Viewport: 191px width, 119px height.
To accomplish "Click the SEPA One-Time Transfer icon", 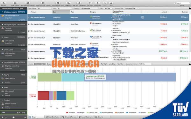I will (43, 3).
